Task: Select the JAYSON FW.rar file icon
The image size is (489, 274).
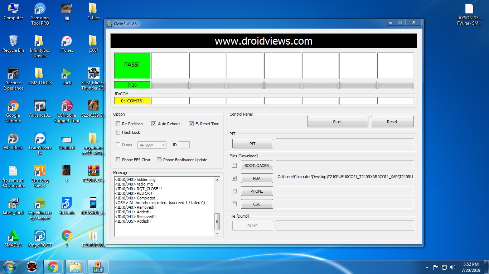Action: (469, 14)
